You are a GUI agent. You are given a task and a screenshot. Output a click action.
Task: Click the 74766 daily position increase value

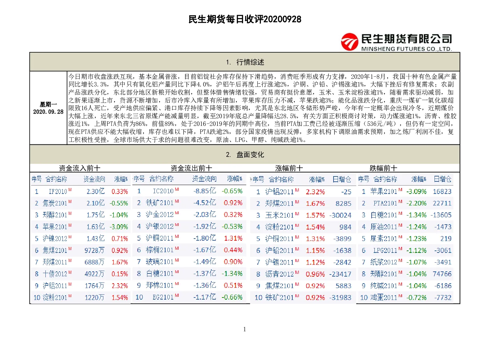[x=442, y=274]
